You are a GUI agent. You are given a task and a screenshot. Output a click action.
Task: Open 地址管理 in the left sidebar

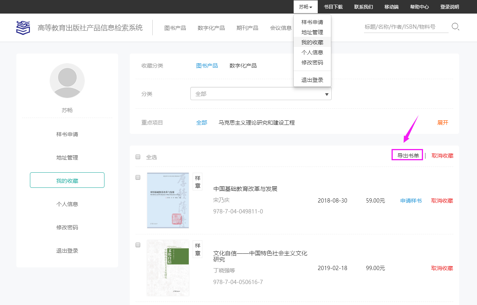pyautogui.click(x=67, y=158)
